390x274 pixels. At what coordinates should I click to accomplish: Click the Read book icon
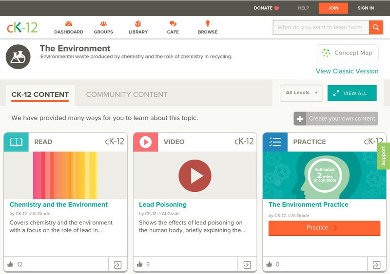[16, 142]
